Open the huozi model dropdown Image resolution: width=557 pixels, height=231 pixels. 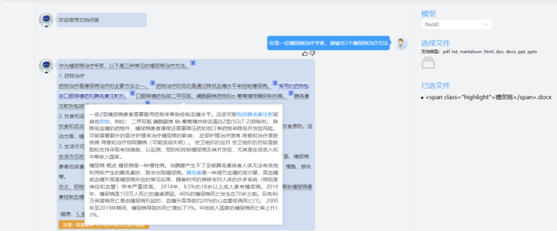(456, 24)
